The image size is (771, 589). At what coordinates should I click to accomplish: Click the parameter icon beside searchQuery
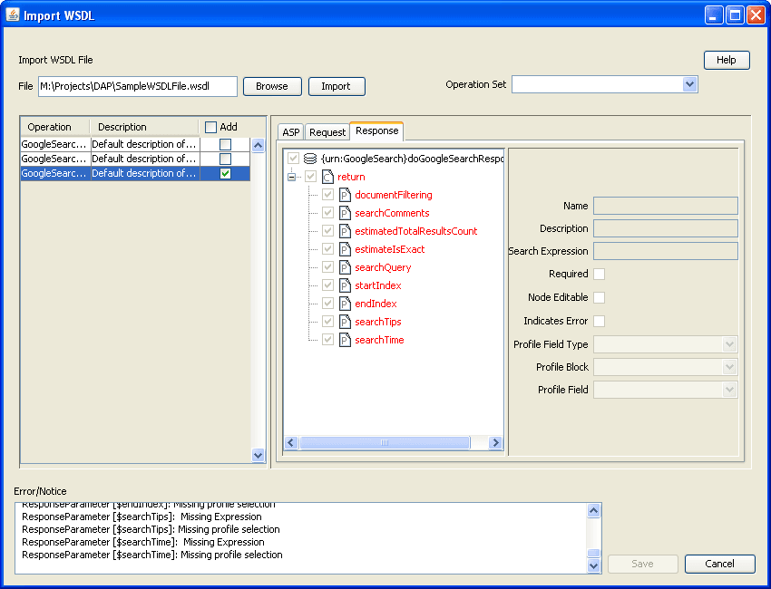(x=346, y=267)
